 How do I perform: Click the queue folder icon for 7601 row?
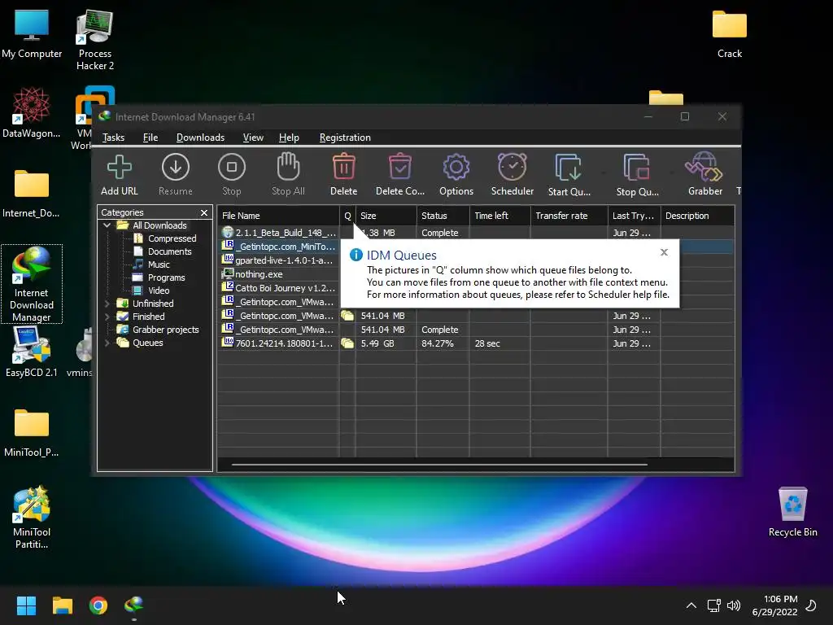coord(347,343)
